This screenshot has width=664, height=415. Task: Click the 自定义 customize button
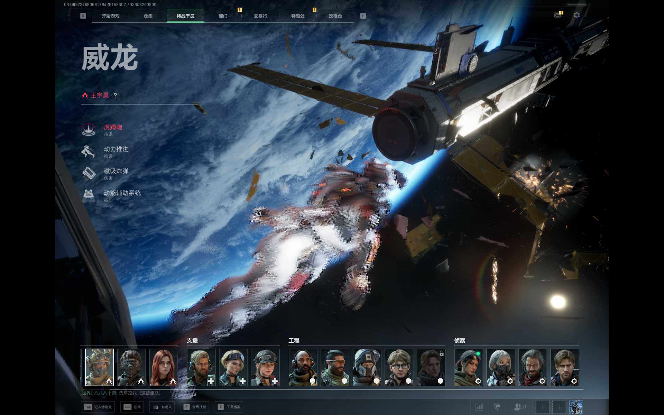coord(162,407)
